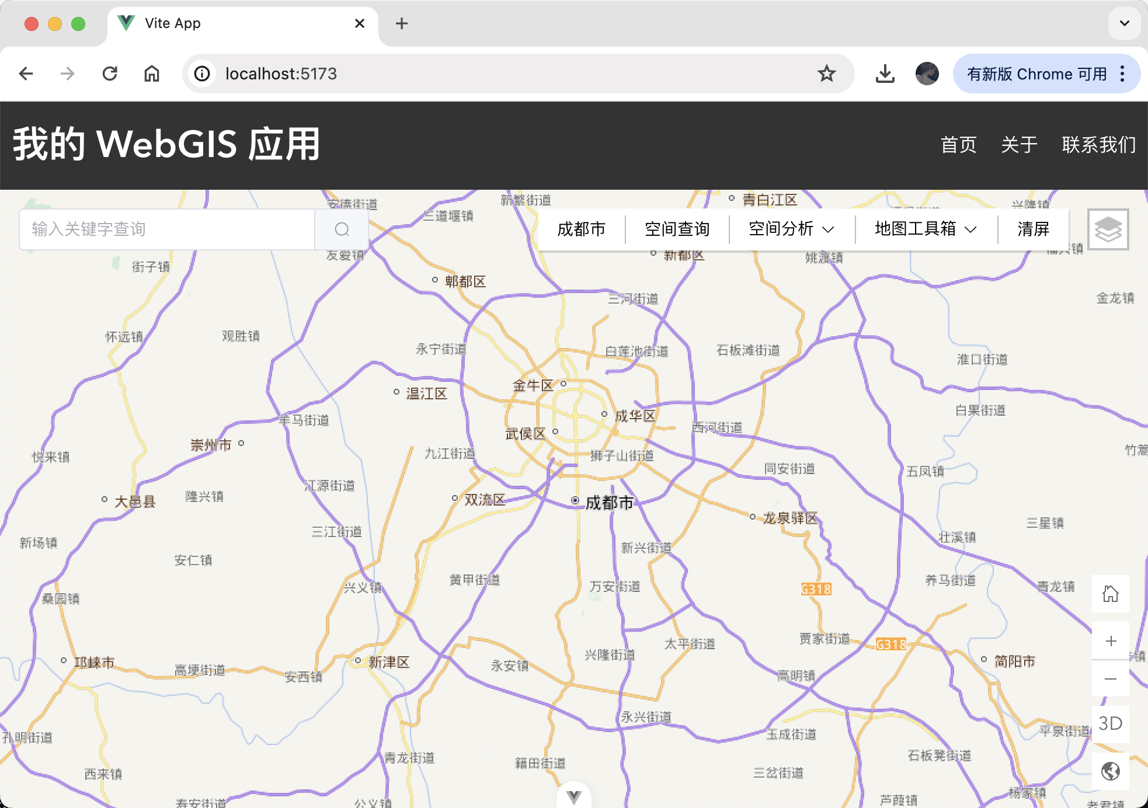Zoom in with the plus button
Image resolution: width=1148 pixels, height=808 pixels.
point(1111,641)
